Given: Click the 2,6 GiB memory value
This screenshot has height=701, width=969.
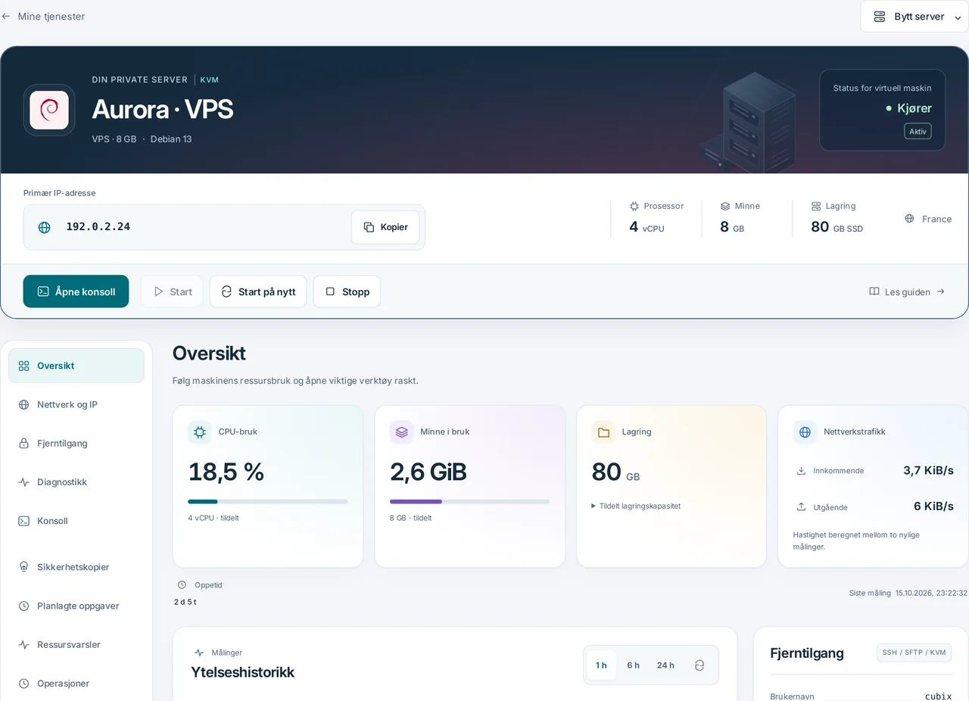Looking at the screenshot, I should pos(428,472).
